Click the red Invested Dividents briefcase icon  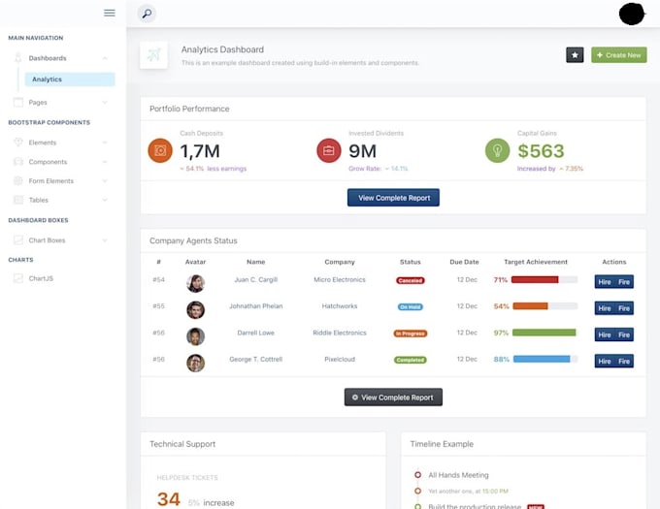coord(329,150)
